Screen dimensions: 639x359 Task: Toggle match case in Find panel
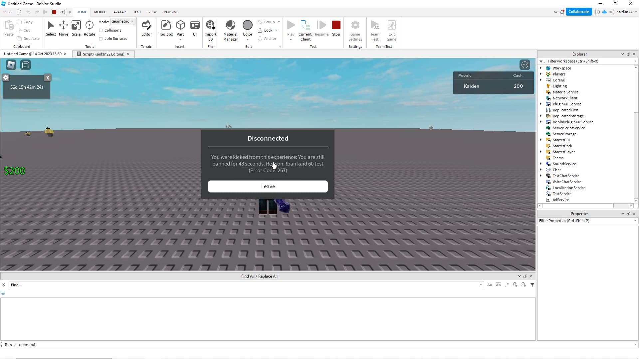point(489,285)
